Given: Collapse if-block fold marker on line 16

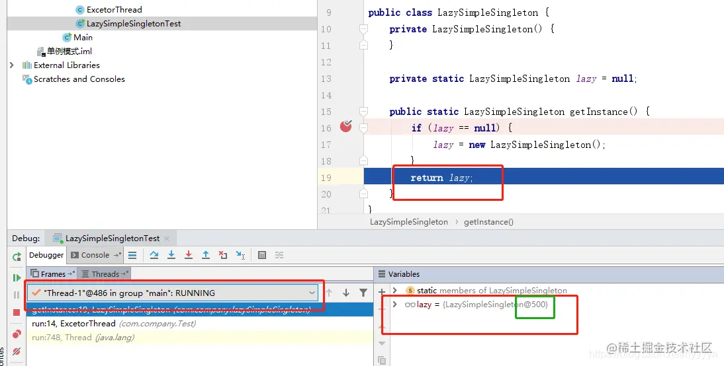Looking at the screenshot, I should pyautogui.click(x=363, y=128).
